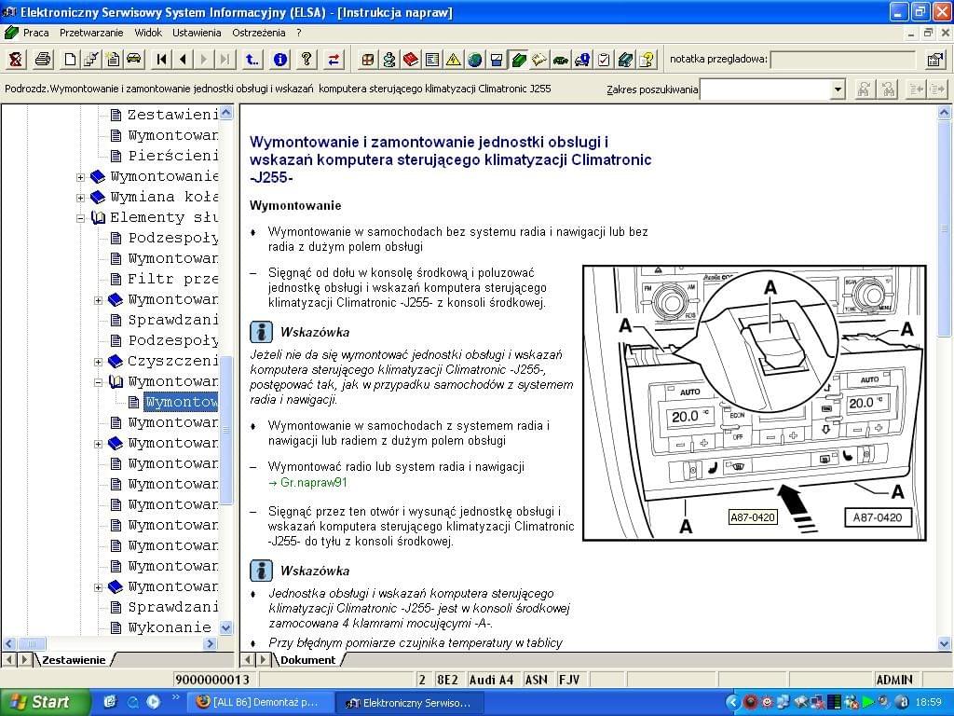Open the '?' help menu
The height and width of the screenshot is (716, 954).
pos(299,33)
